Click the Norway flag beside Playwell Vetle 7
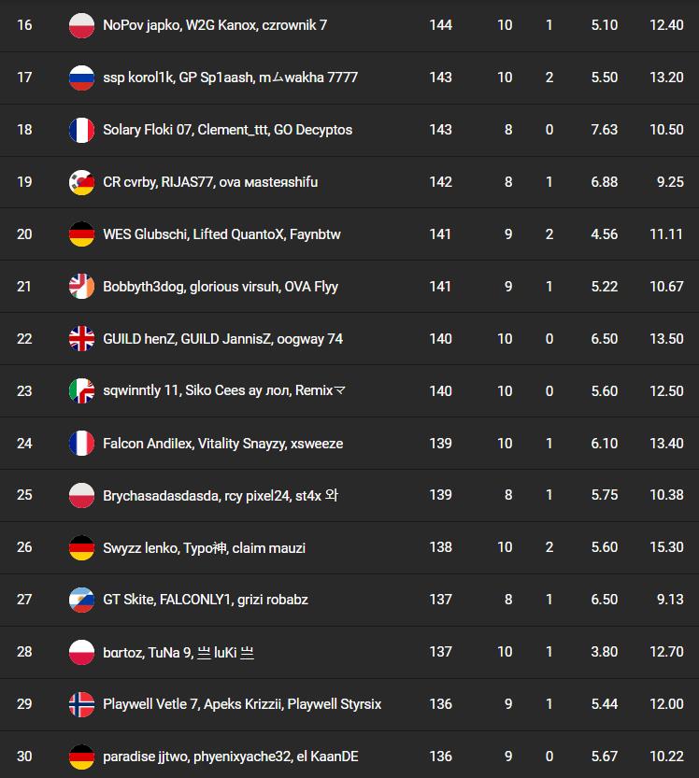Image resolution: width=699 pixels, height=778 pixels. (x=82, y=704)
